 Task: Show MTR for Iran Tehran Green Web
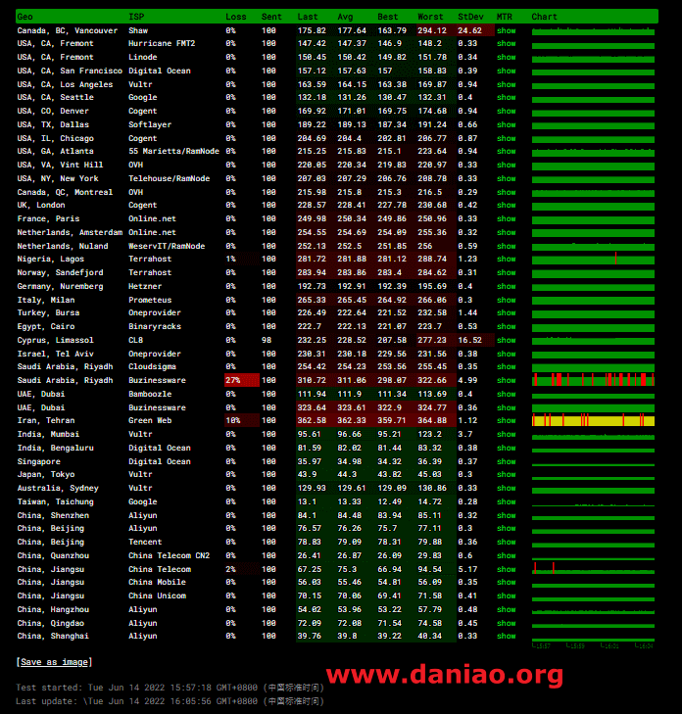pyautogui.click(x=507, y=420)
